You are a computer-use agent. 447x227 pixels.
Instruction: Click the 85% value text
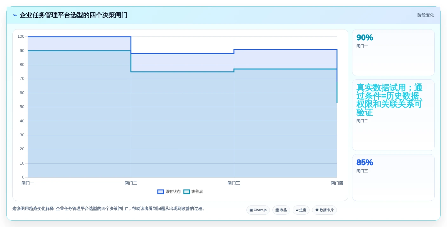pyautogui.click(x=364, y=162)
